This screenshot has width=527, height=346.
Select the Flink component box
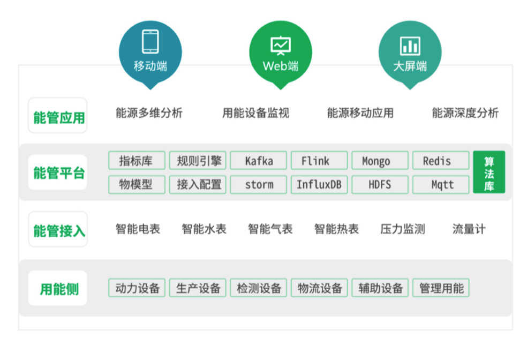pos(319,161)
